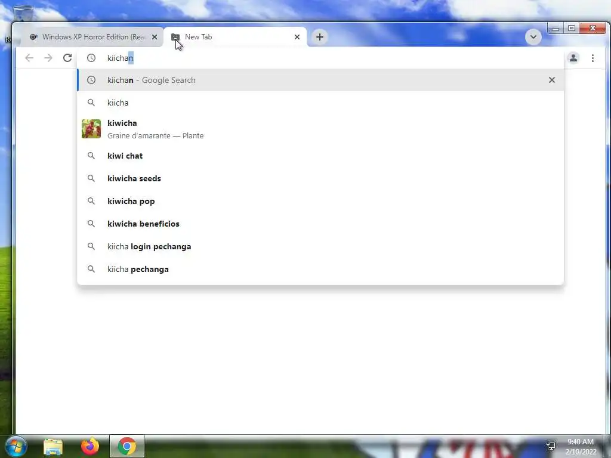Select kiwicha Graine d'amarante suggestion
The height and width of the screenshot is (458, 611).
coord(320,129)
